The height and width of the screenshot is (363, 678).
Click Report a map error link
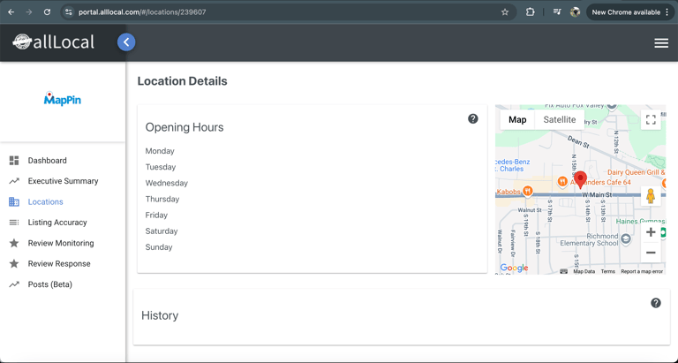tap(642, 271)
